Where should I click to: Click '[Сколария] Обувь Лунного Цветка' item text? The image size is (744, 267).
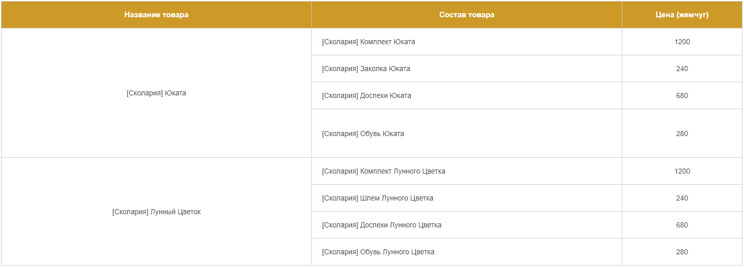tap(378, 252)
